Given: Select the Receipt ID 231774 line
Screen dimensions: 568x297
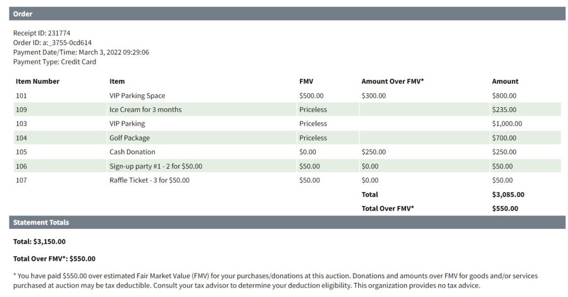Looking at the screenshot, I should tap(42, 33).
